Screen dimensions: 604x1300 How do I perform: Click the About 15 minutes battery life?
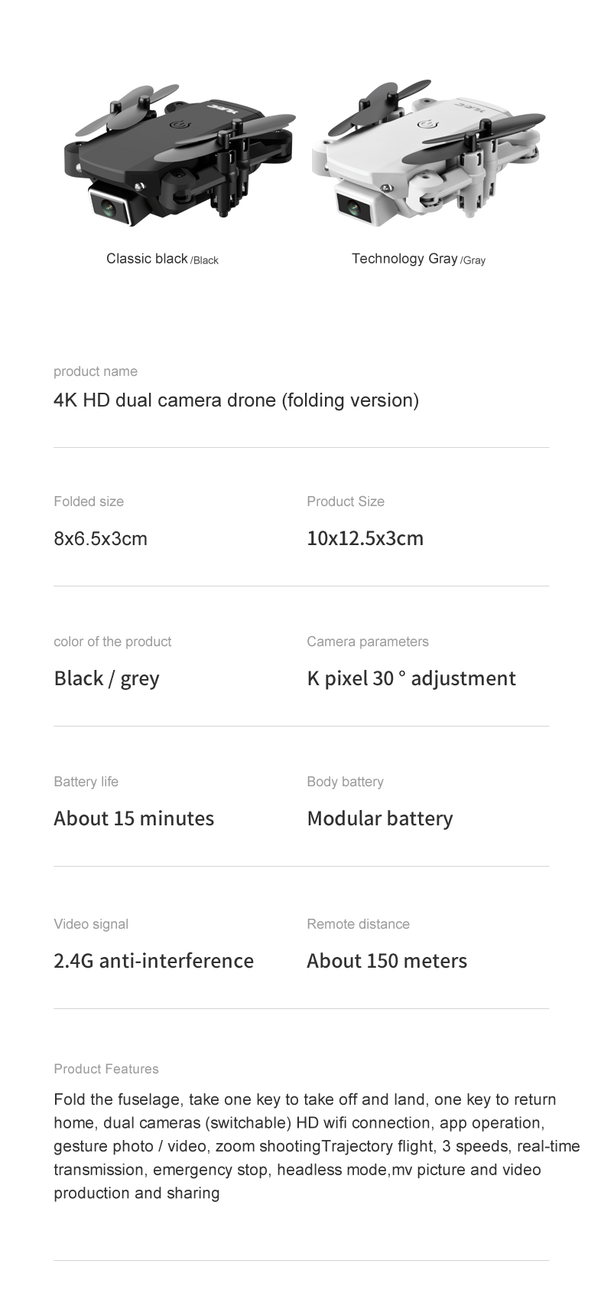click(134, 818)
